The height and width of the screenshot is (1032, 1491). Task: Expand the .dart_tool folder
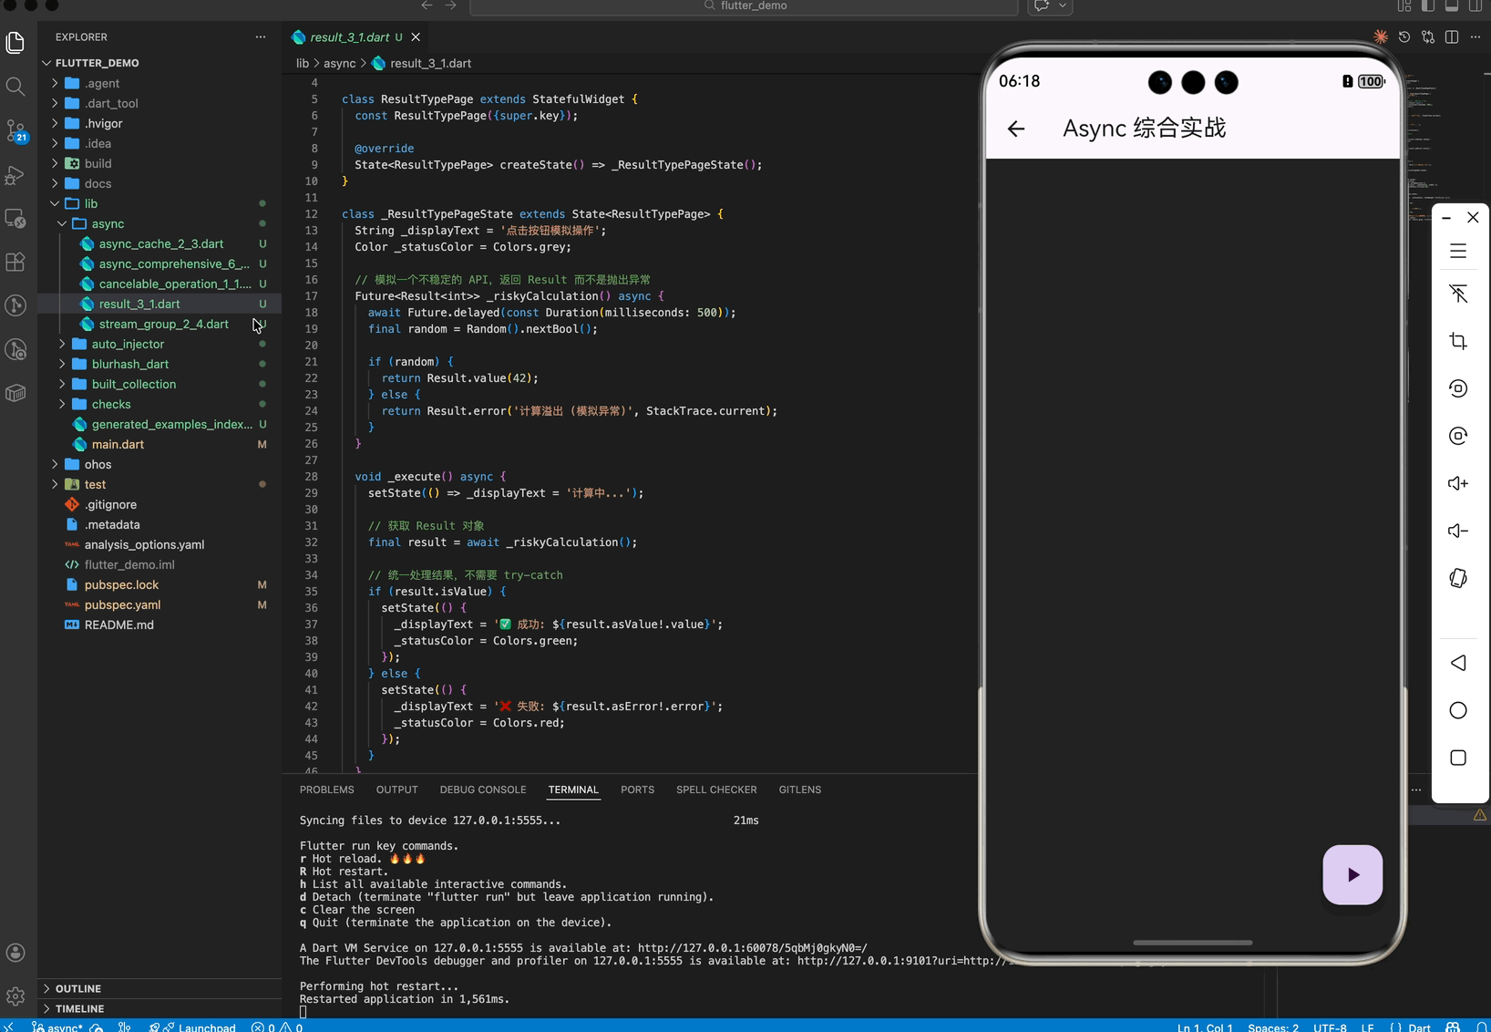point(159,103)
